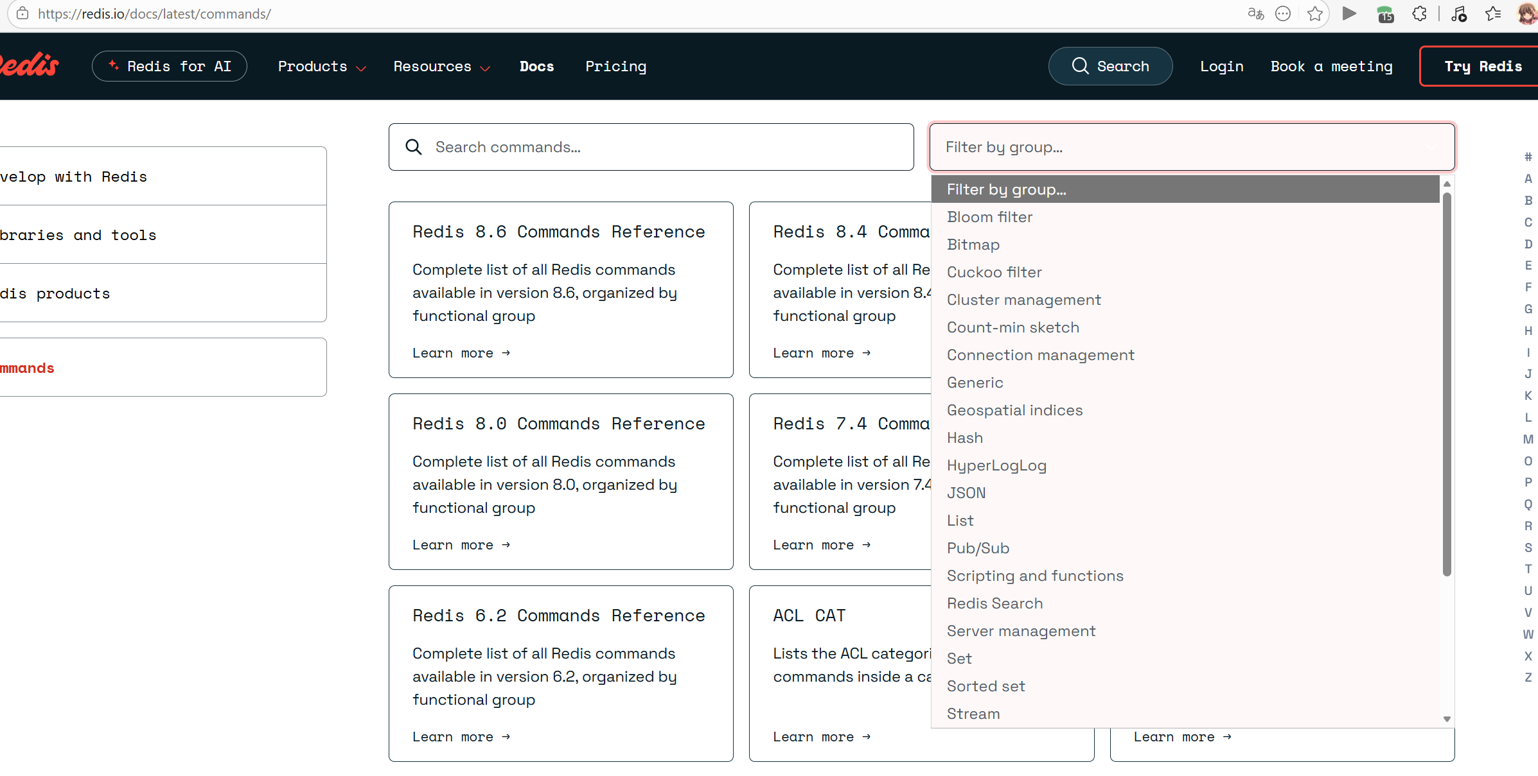
Task: Choose HyperLogLog in the filter dropdown
Action: (996, 465)
